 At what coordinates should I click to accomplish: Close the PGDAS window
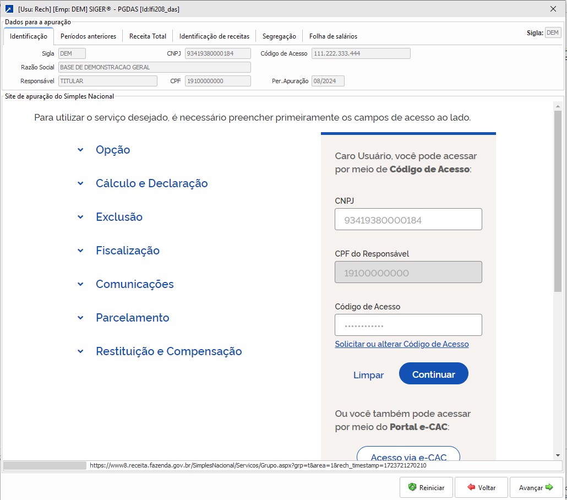[x=553, y=9]
